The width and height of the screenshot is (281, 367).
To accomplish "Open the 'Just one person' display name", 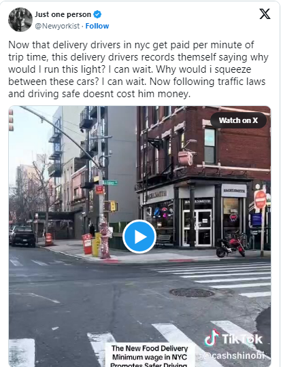I will [63, 14].
